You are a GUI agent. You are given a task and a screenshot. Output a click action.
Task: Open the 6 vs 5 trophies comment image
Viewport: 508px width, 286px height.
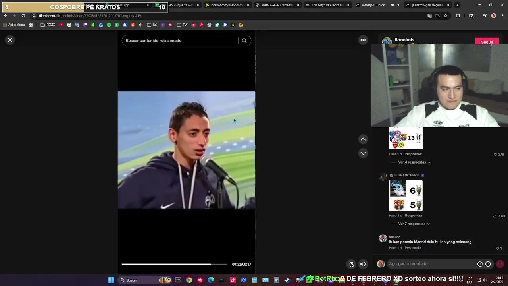click(x=406, y=195)
